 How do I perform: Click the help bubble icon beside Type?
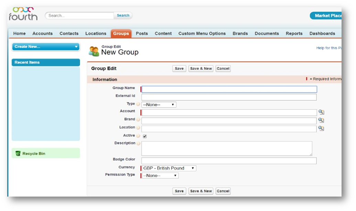(x=138, y=104)
